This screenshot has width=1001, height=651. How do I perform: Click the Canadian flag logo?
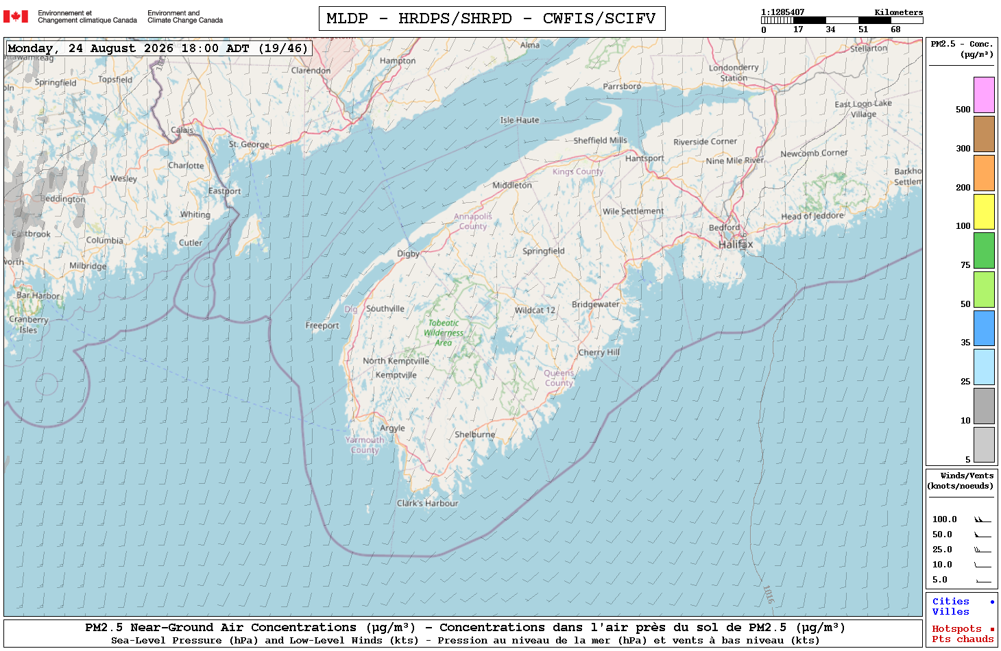pyautogui.click(x=16, y=16)
